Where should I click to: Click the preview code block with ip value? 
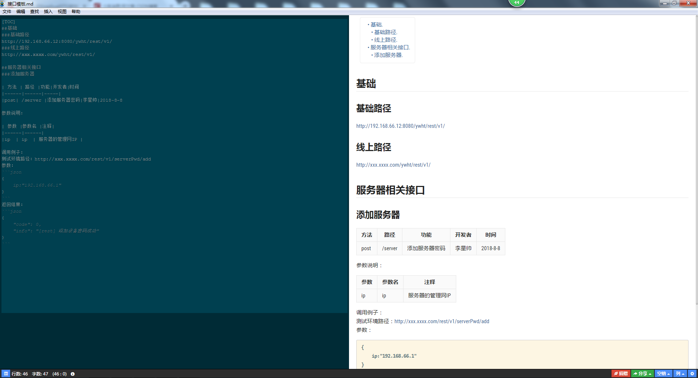522,355
